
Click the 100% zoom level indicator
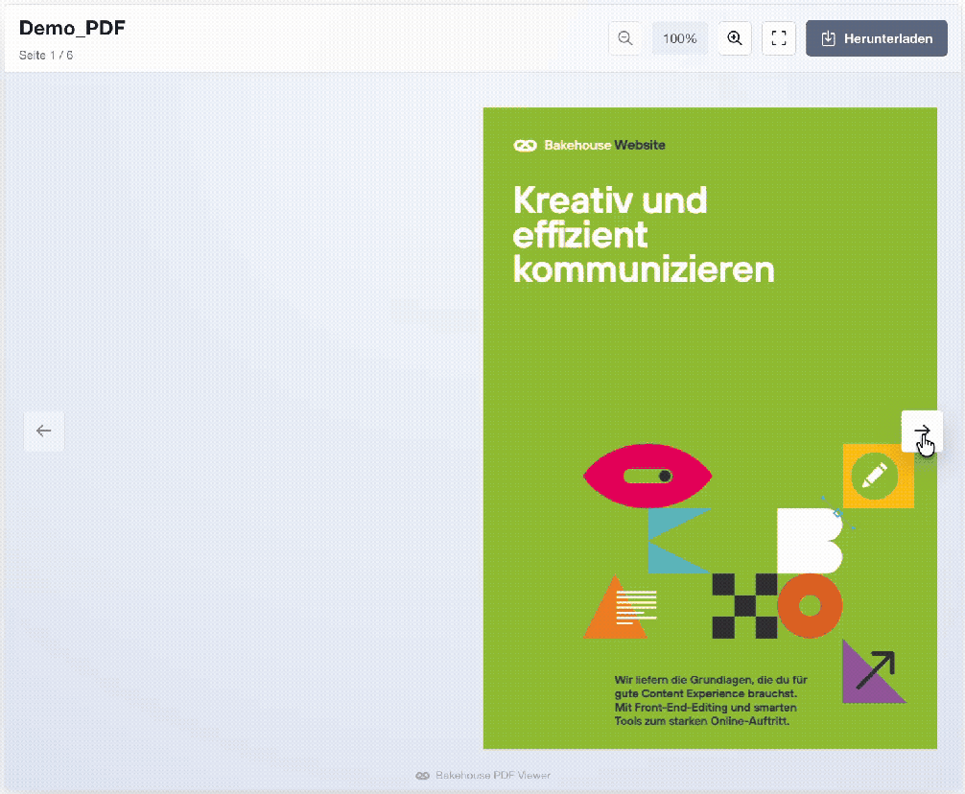click(x=679, y=38)
